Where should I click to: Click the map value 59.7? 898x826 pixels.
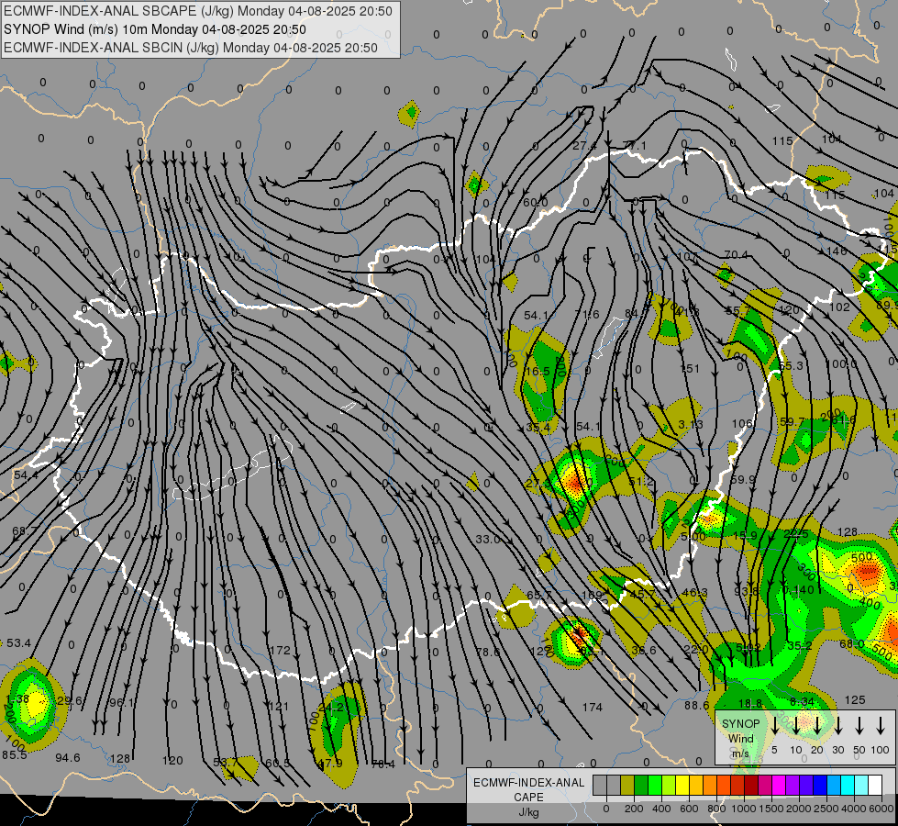792,422
